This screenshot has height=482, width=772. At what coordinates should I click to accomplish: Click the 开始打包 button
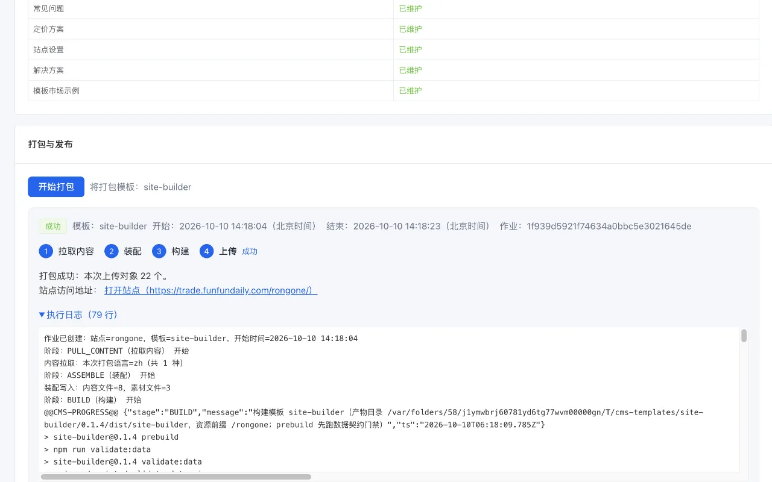[56, 187]
